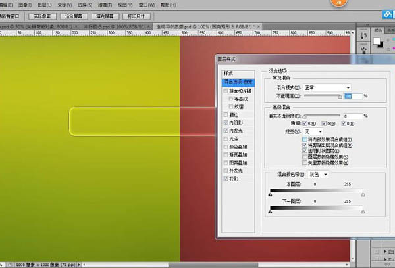Uncheck the 内阴影 inner shadow checkbox
The image size is (395, 268).
[226, 123]
